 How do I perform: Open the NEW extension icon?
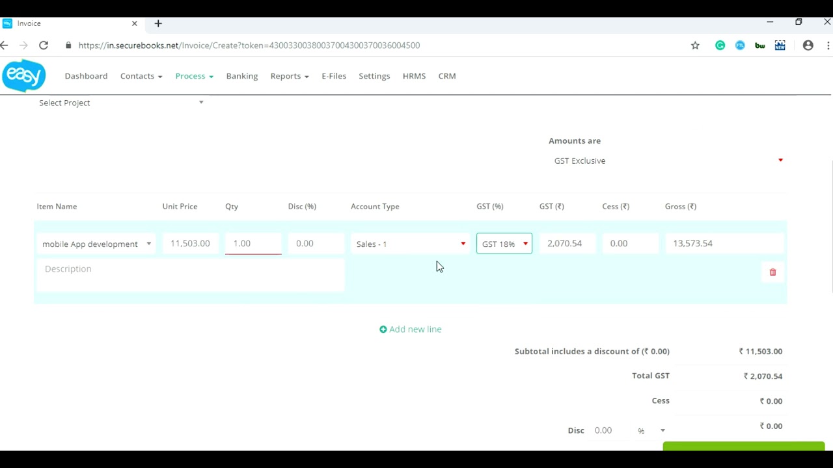780,45
